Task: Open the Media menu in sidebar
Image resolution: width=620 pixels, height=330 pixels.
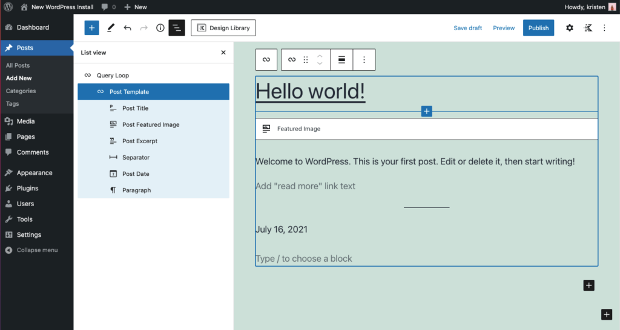Action: point(25,121)
